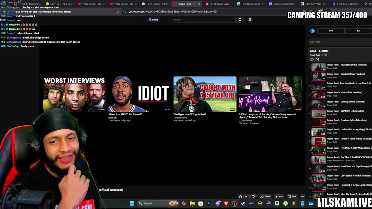Viewport: 372px width, 209px height.
Task: Play Chanely (official visualizer) from playlist
Action: (341, 105)
